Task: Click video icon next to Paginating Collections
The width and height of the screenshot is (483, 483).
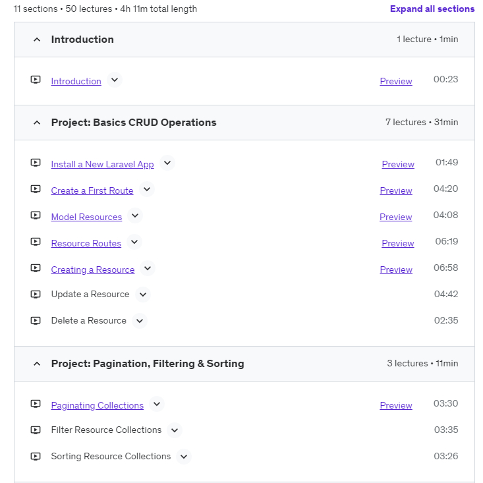Action: click(36, 404)
